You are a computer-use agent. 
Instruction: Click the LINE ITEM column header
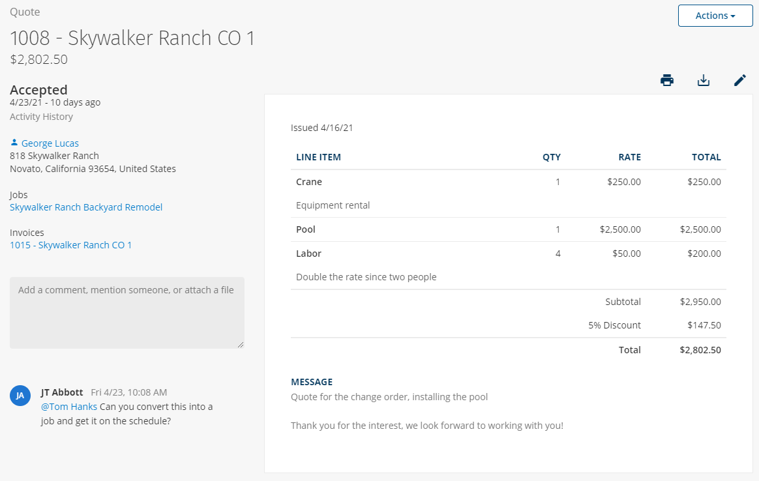pyautogui.click(x=318, y=157)
